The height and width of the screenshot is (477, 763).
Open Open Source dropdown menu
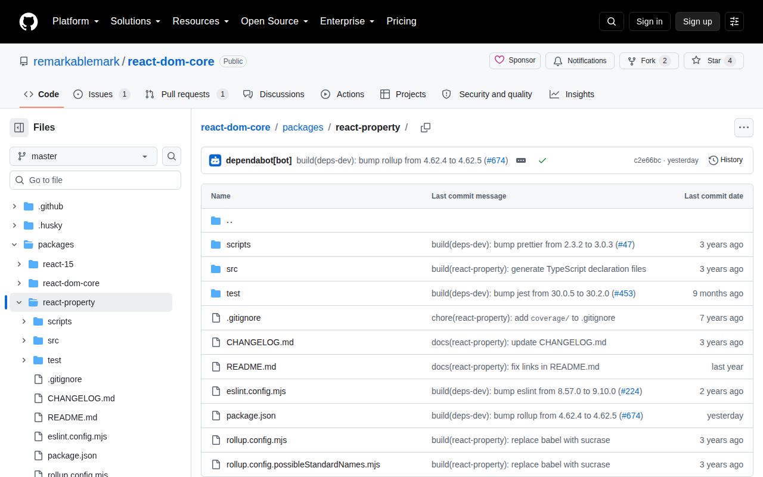tap(275, 21)
